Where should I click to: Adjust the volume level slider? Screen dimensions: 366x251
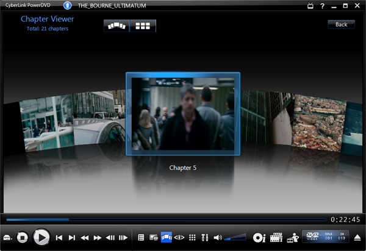coord(235,237)
